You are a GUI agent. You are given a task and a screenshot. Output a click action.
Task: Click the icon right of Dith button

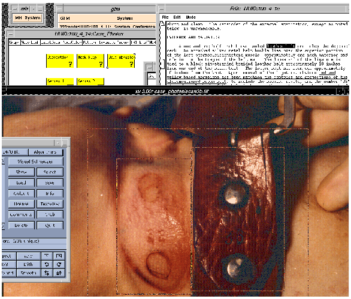(47, 264)
